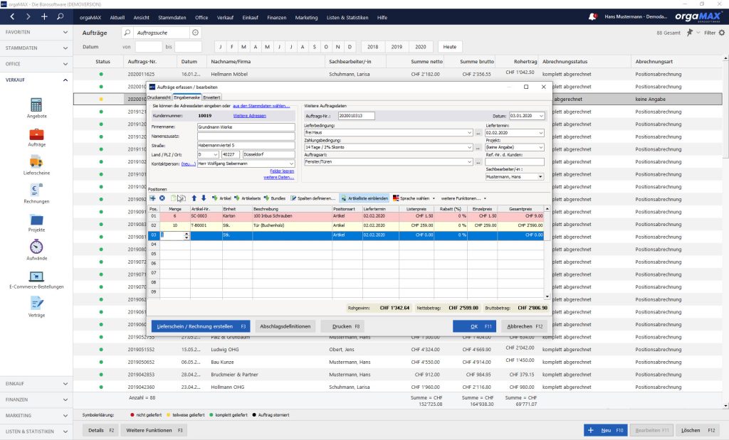Switch to Druckansicht tab
The height and width of the screenshot is (440, 729).
coord(159,97)
